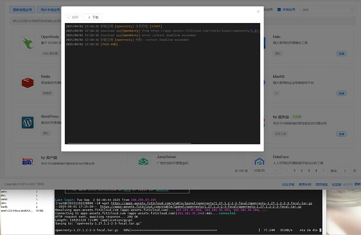Open the Redis app icon
The image size is (361, 235).
point(28,83)
